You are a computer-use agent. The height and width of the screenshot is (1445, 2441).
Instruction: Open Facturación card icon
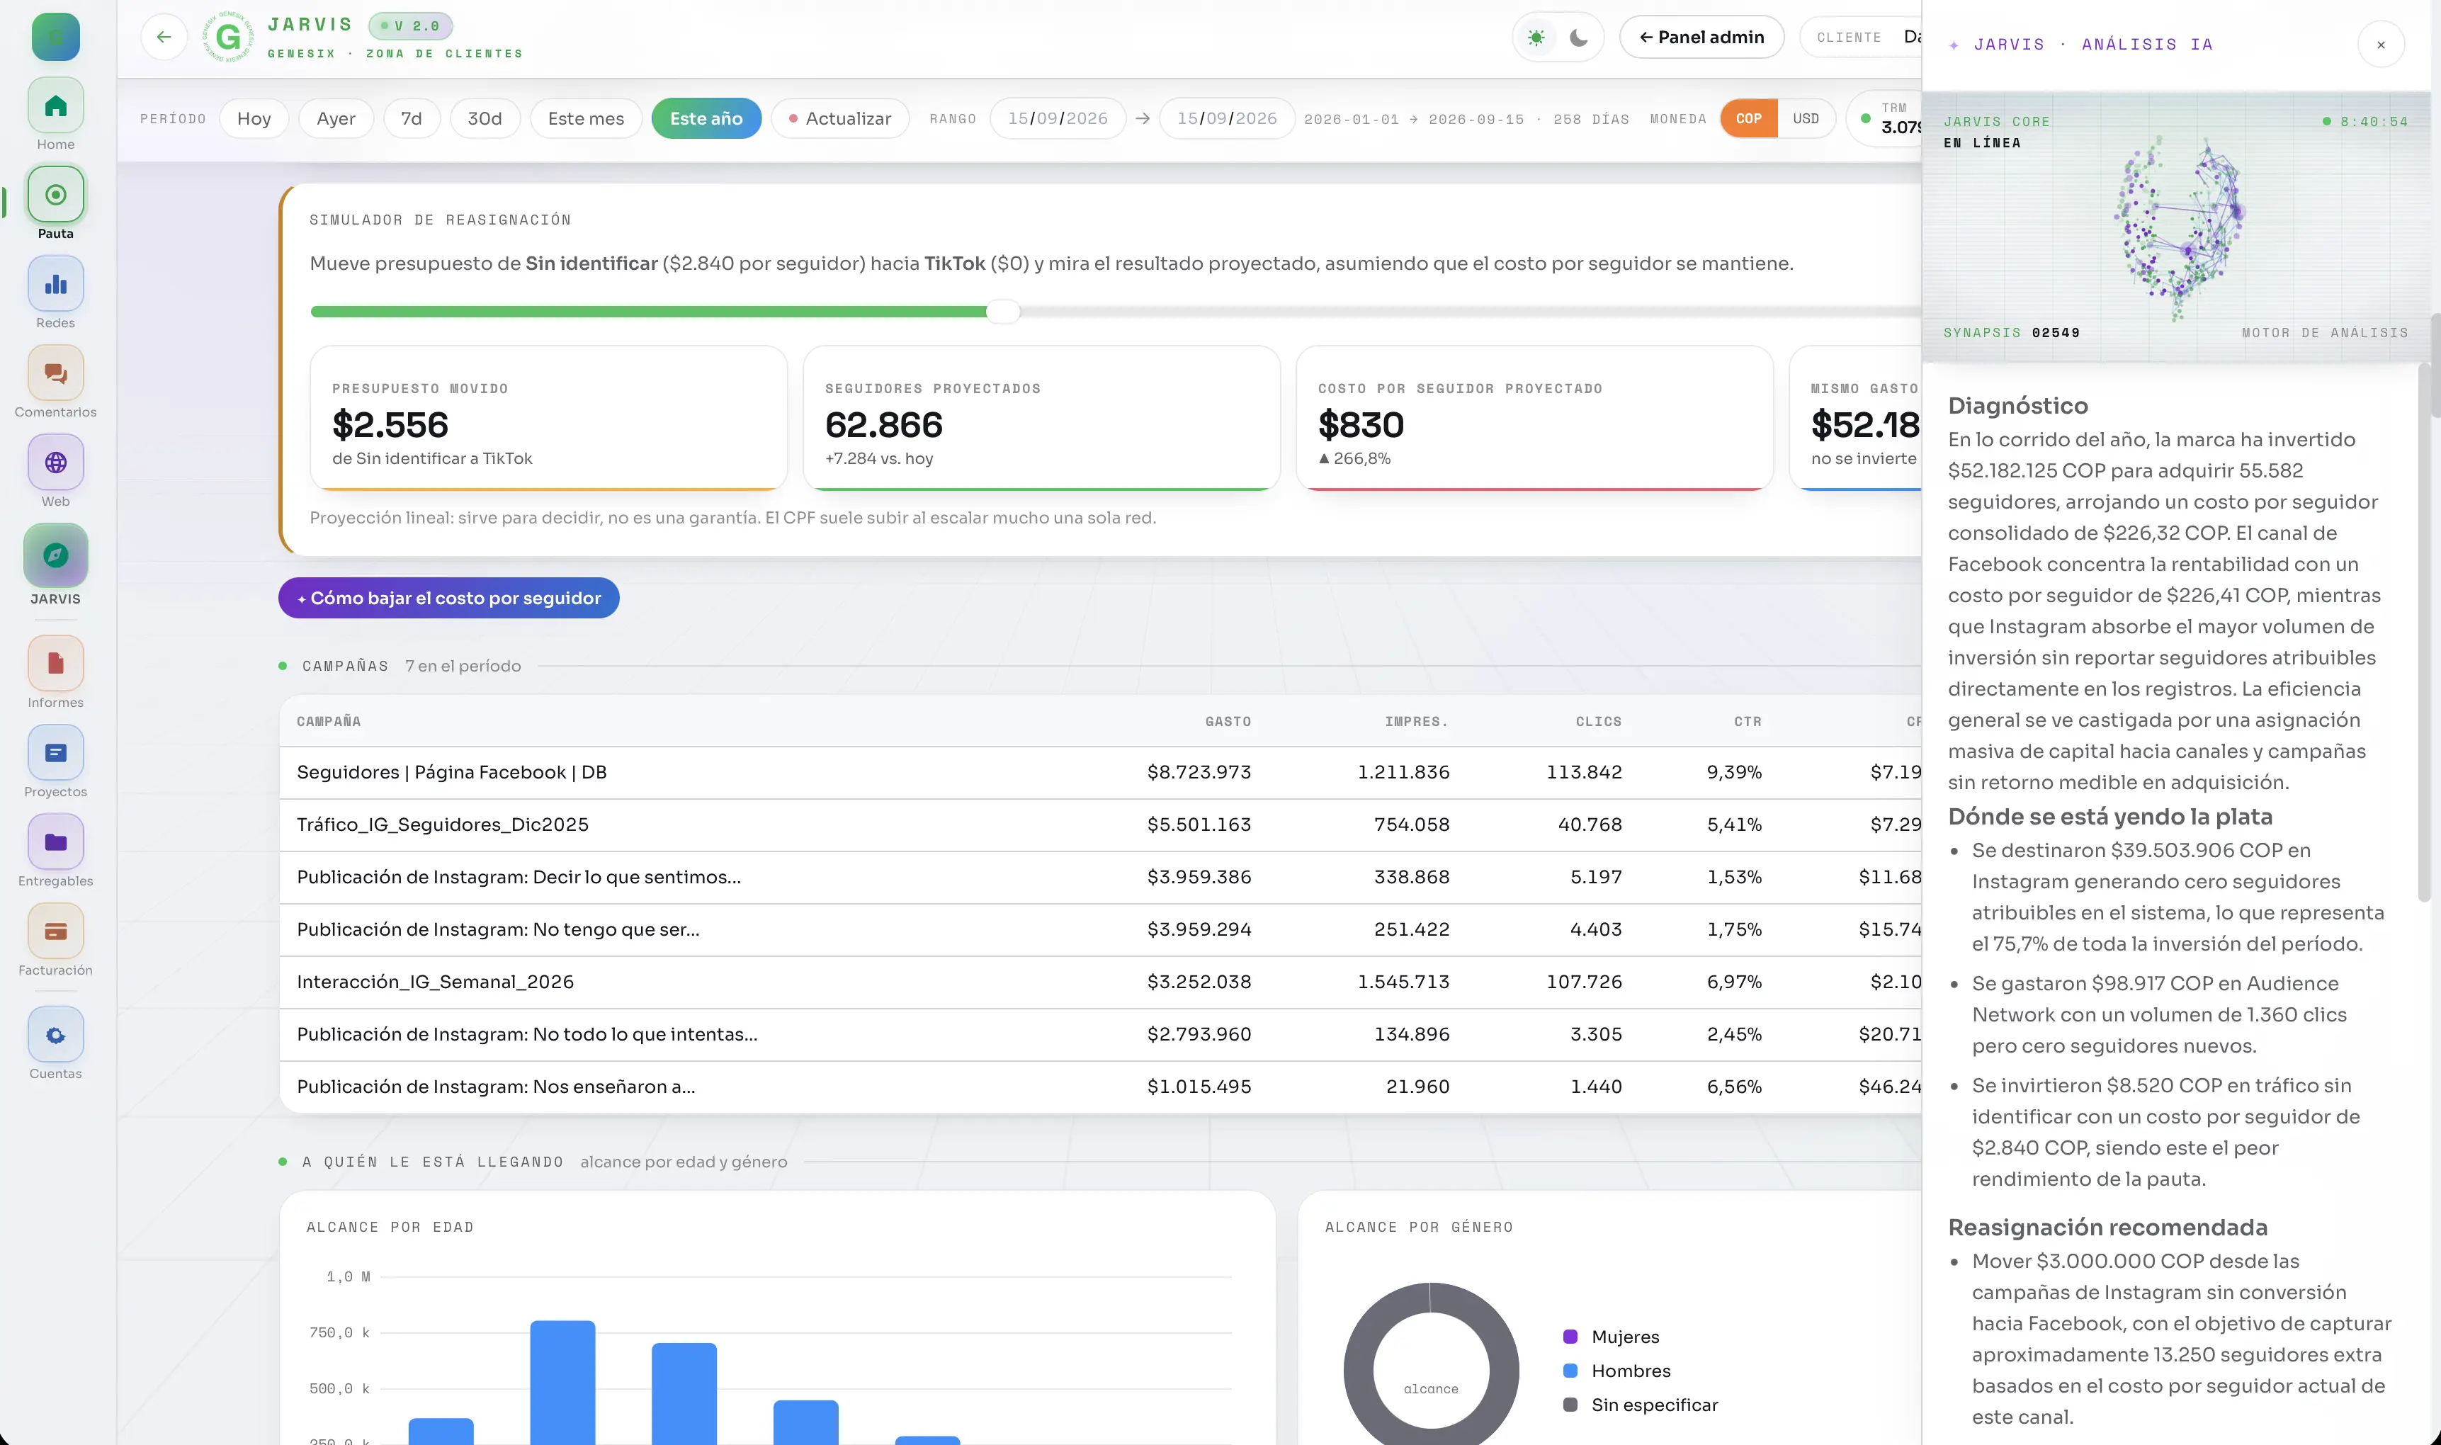click(x=55, y=931)
